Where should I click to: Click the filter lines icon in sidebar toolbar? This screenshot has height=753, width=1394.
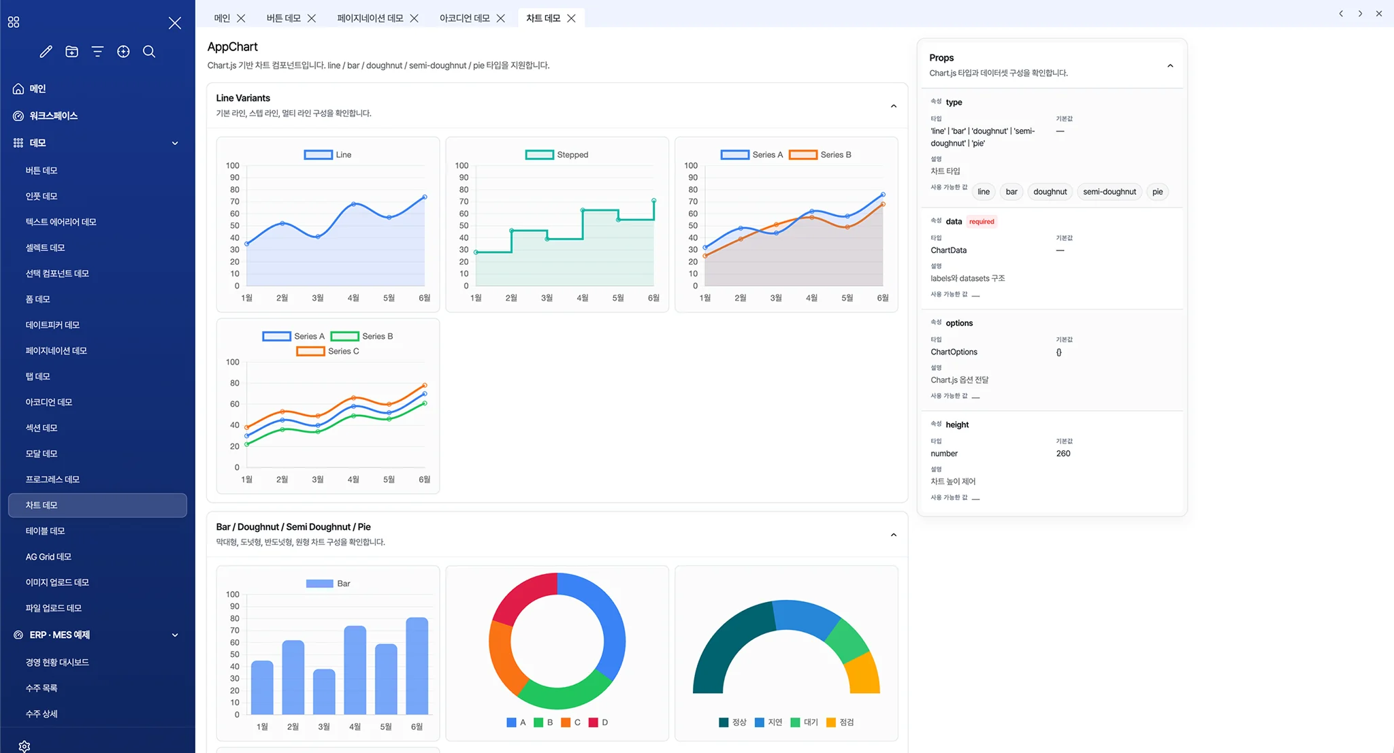point(97,52)
